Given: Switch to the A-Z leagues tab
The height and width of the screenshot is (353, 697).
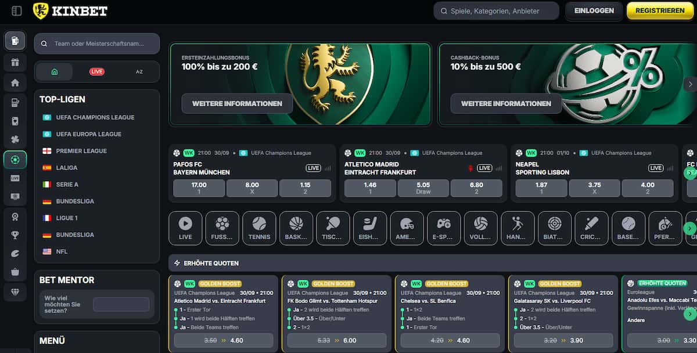Looking at the screenshot, I should tap(139, 71).
